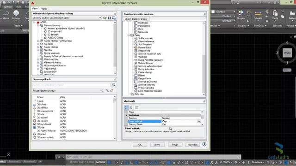Screen dimensions: 296x166
Task: Click the magnifier search icon in command list
Action: pyautogui.click(x=114, y=85)
